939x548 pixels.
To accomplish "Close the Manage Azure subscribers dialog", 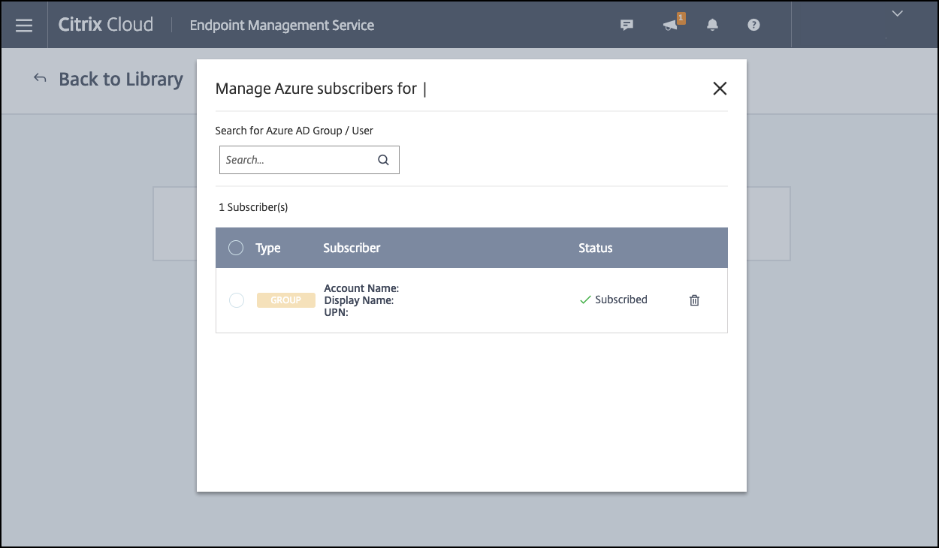I will pyautogui.click(x=719, y=89).
